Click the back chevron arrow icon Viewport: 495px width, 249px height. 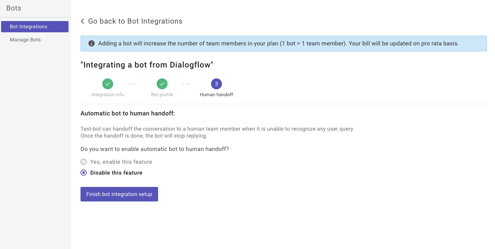(83, 21)
